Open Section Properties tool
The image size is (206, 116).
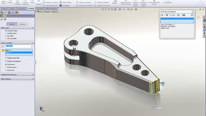click(x=25, y=3)
